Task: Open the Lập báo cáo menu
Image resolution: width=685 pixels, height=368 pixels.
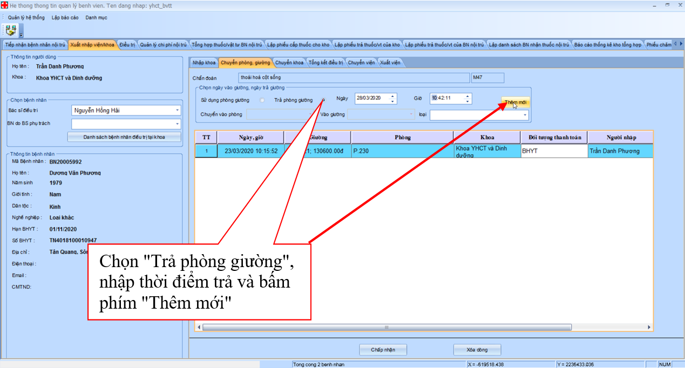Action: pyautogui.click(x=65, y=17)
